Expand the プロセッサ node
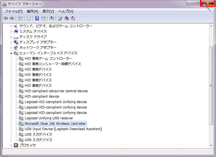The width and height of the screenshot is (216, 157). point(11,145)
